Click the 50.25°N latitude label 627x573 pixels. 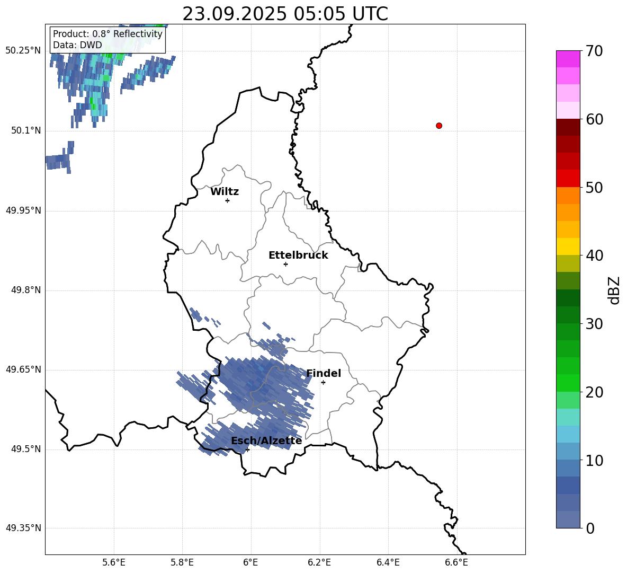(x=23, y=51)
